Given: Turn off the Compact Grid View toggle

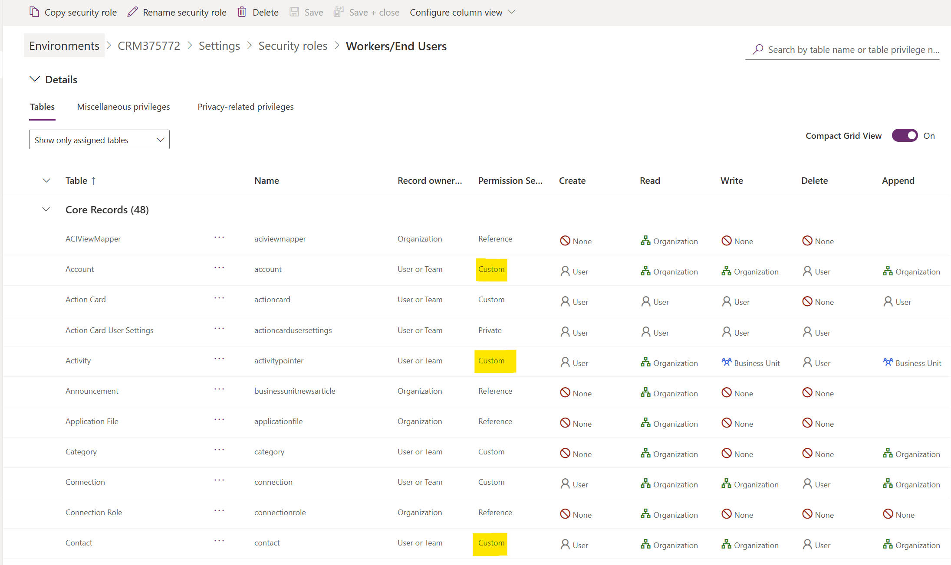Looking at the screenshot, I should (905, 135).
